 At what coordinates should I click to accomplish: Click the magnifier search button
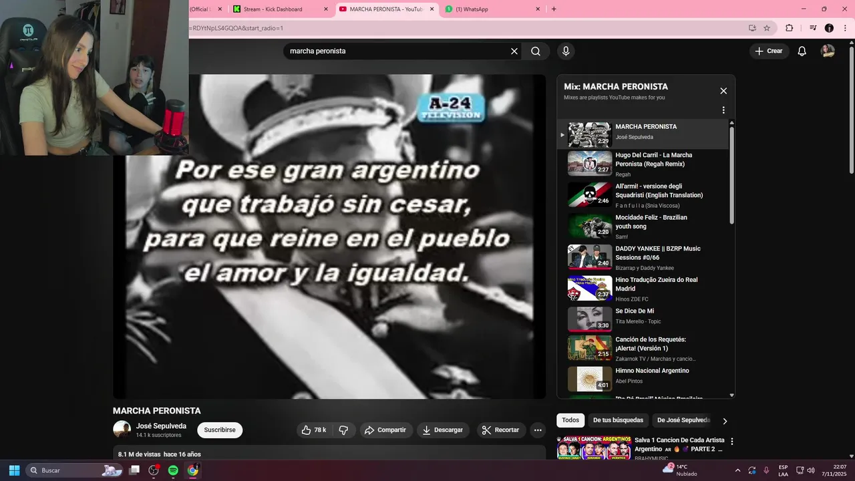point(536,51)
